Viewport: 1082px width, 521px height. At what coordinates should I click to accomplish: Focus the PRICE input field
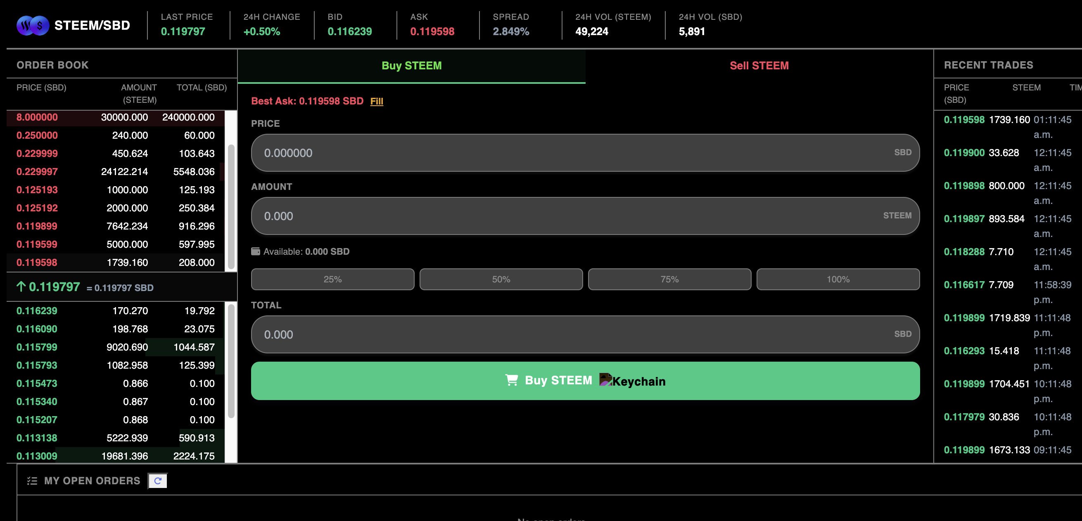tap(585, 153)
